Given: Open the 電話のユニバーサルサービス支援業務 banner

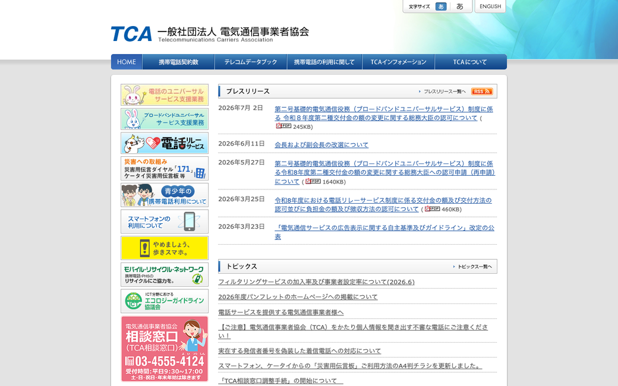Looking at the screenshot, I should tap(165, 94).
